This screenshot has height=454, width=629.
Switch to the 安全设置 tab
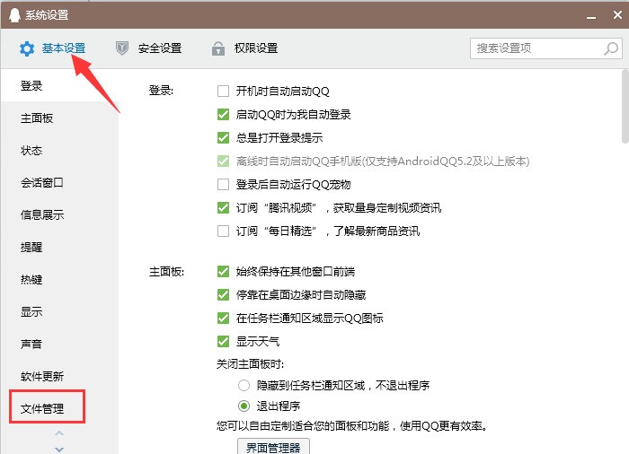pos(160,48)
